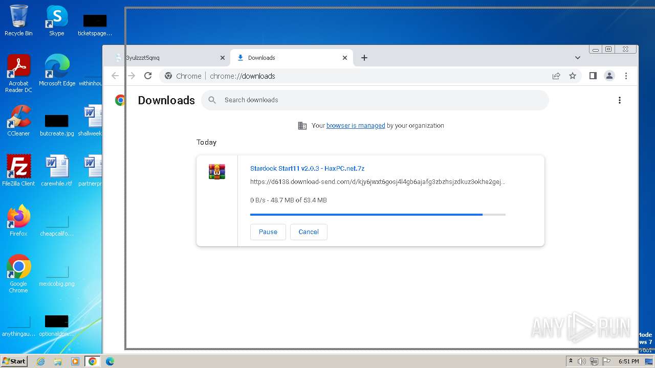Viewport: 655px width, 368px height.
Task: Open the FileZilla Client shortcut
Action: pyautogui.click(x=18, y=171)
